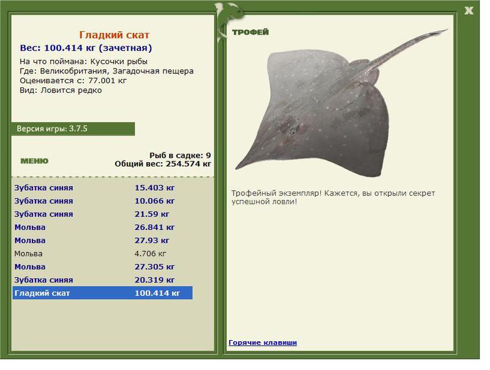Select the 15.403 кг Зубатка синяя row
The image size is (490, 370).
[102, 188]
